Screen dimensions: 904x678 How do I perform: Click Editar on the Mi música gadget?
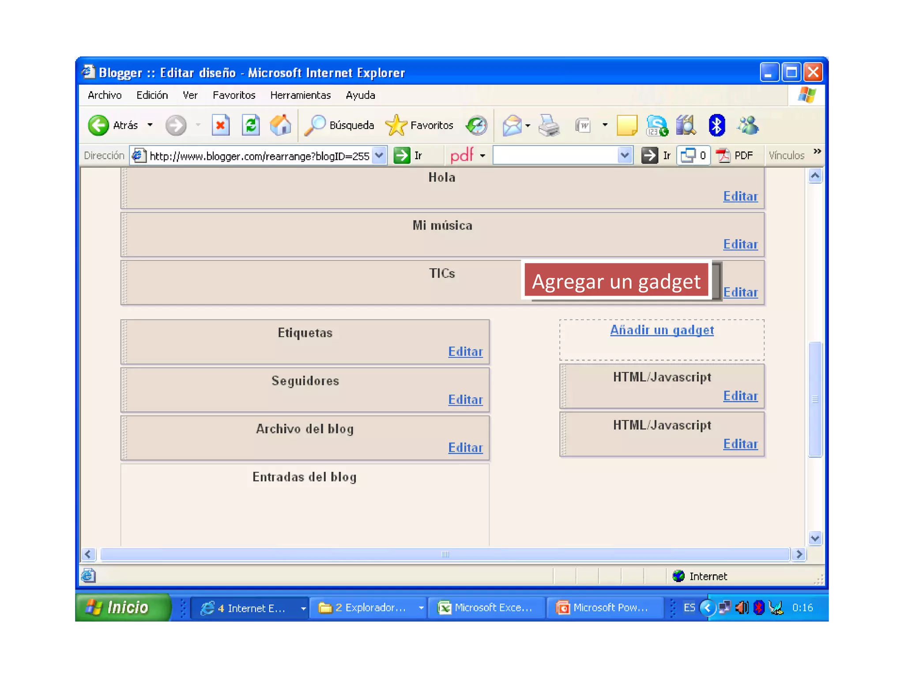click(740, 245)
